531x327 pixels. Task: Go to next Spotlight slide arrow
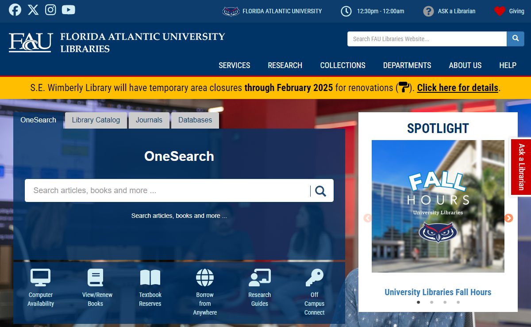509,218
